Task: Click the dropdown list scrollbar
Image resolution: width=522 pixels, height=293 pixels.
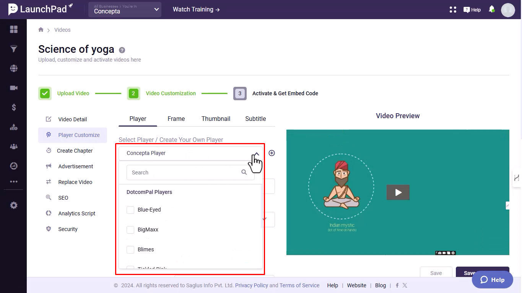Action: [262, 207]
